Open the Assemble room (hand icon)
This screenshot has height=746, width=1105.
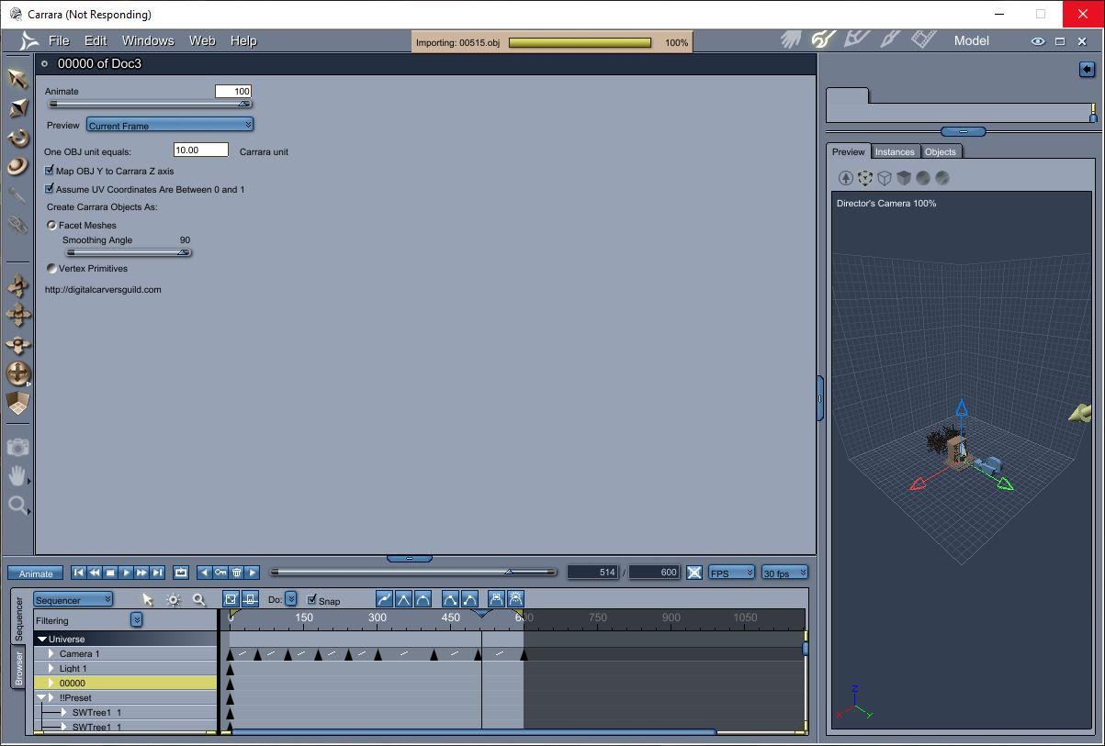point(790,39)
